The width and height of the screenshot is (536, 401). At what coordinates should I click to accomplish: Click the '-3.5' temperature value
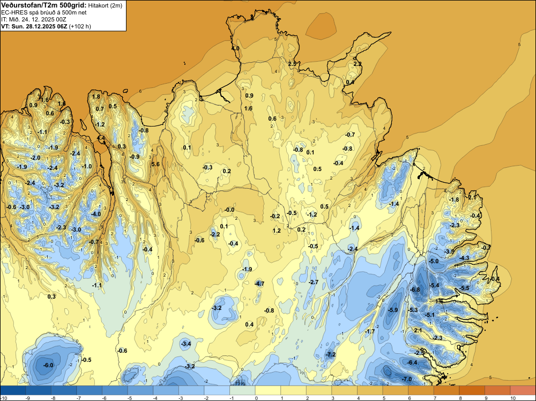click(449, 251)
